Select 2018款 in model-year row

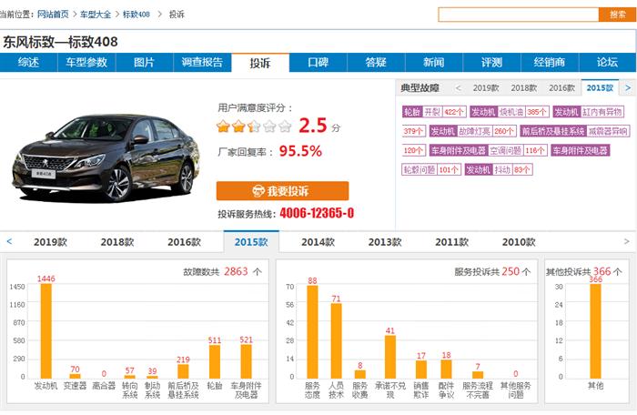pos(117,242)
